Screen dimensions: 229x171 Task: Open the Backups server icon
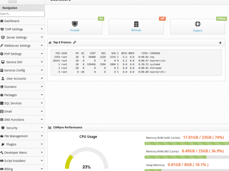pos(136,24)
